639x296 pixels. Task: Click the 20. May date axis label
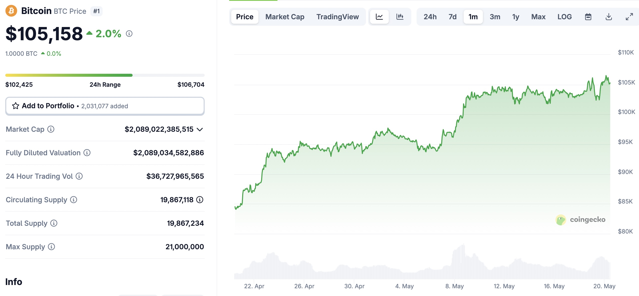coord(604,286)
